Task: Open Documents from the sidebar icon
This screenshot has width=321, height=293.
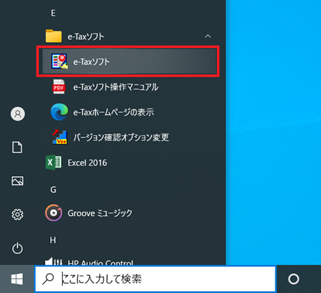Action: pos(17,147)
